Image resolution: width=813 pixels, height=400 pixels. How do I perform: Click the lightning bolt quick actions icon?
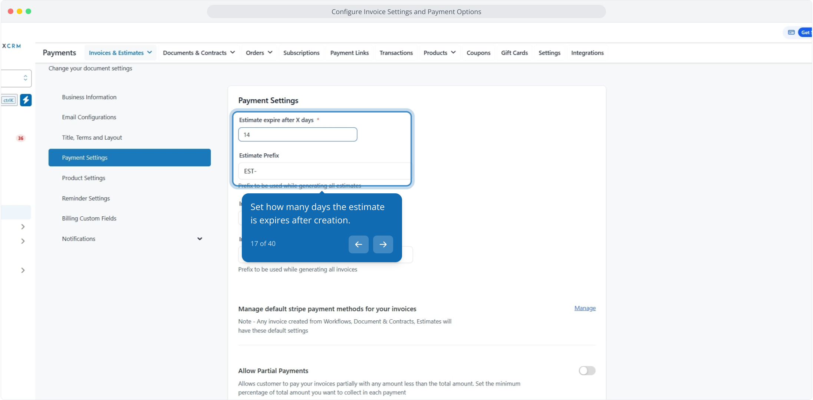click(26, 100)
